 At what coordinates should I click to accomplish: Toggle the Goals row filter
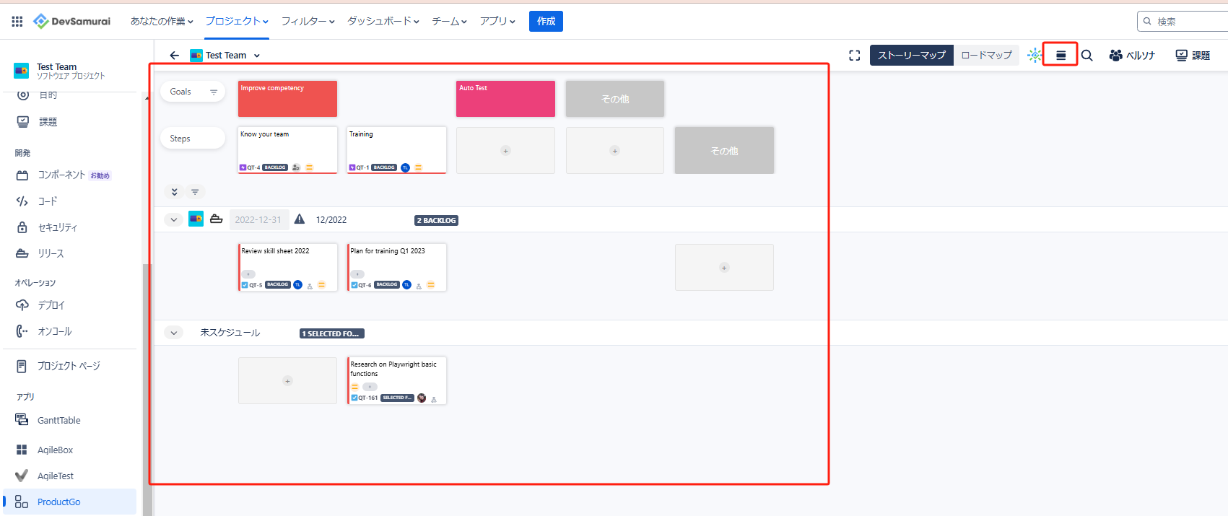[x=213, y=92]
